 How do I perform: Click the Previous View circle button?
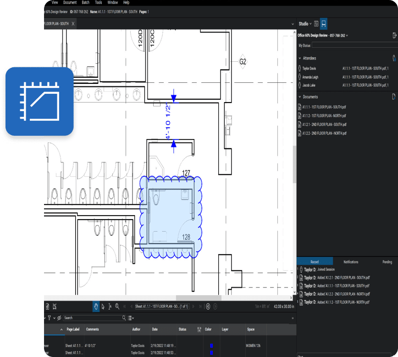pyautogui.click(x=208, y=307)
